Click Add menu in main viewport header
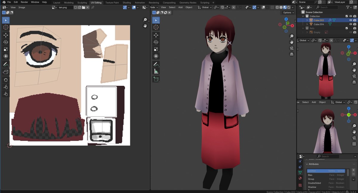This screenshot has height=193, width=358. tap(180, 7)
